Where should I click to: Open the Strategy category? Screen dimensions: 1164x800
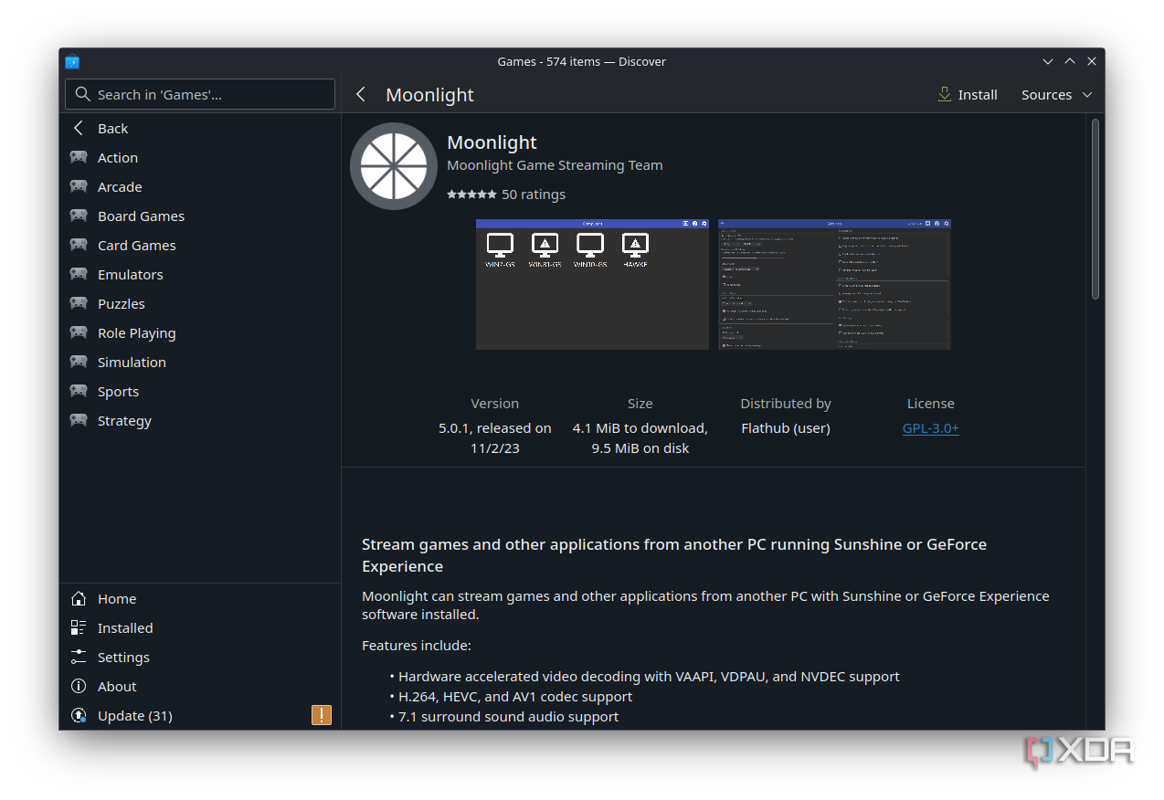200,420
